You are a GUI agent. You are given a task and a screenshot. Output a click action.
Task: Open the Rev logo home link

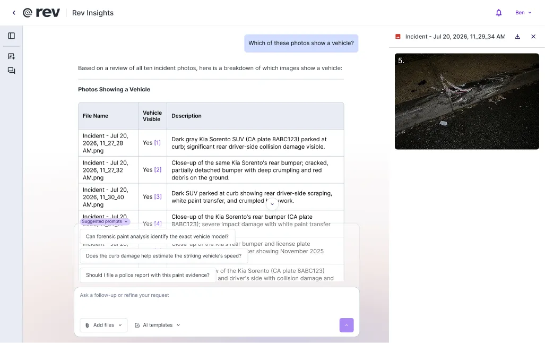[41, 13]
